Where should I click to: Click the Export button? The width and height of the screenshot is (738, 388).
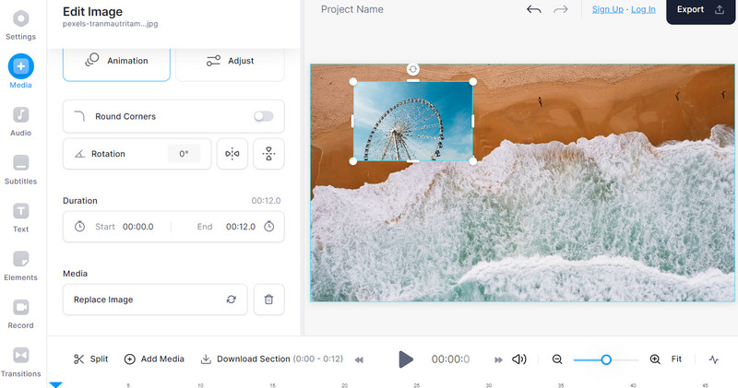(x=701, y=10)
